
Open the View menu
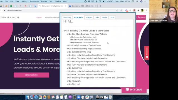tap(17, 1)
